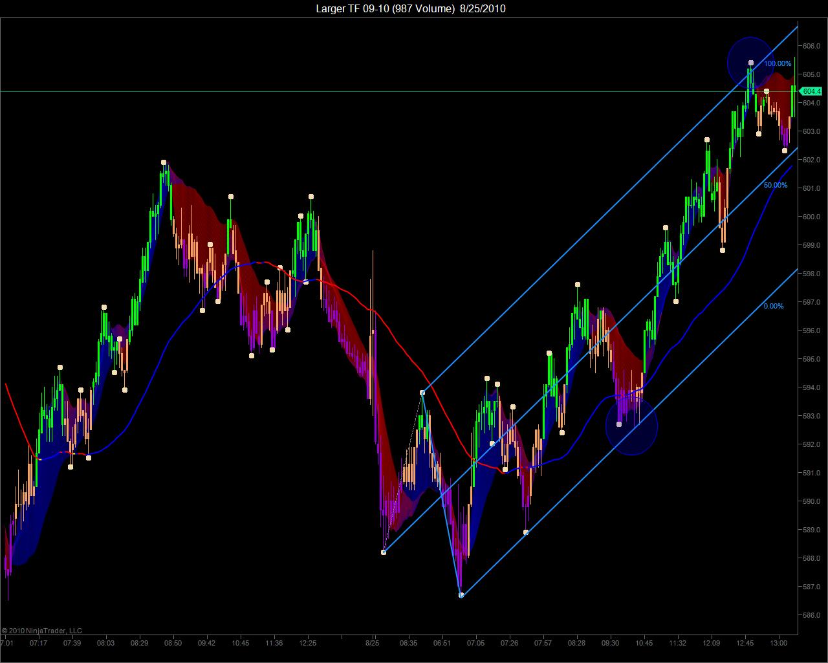
Task: Click the 09:42 time axis label
Action: [206, 643]
